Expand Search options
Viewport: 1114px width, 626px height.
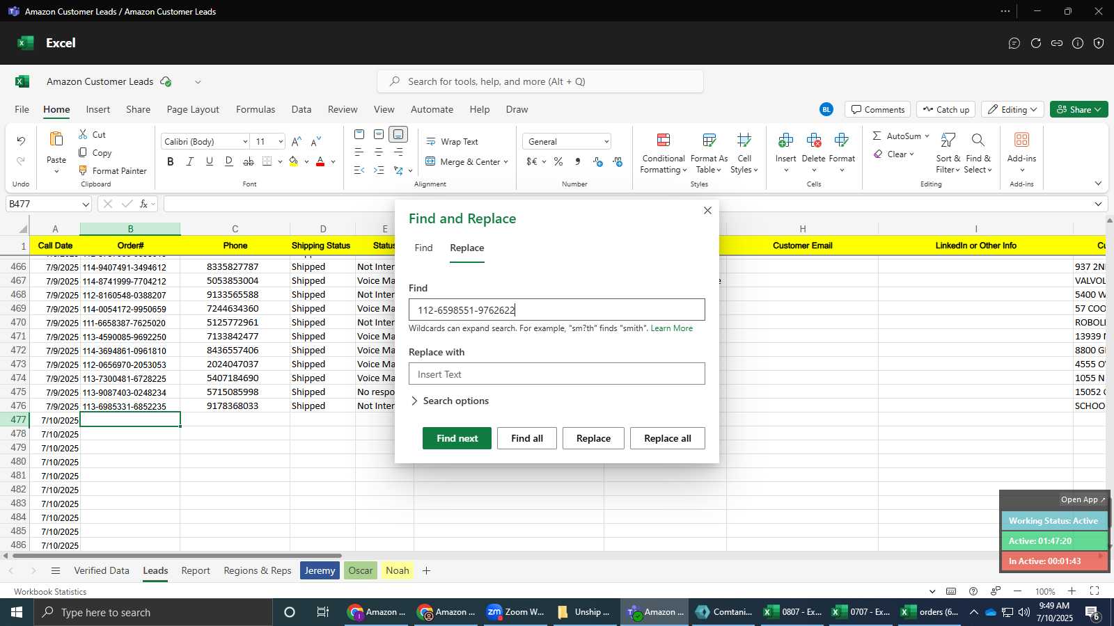(x=450, y=401)
